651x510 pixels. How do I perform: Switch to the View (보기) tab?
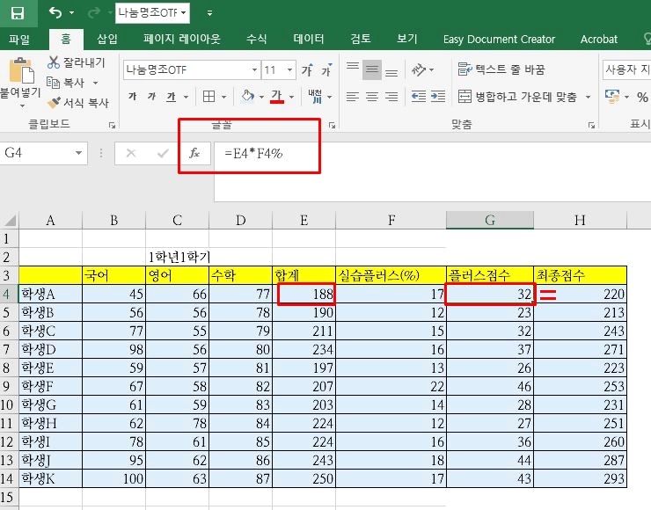(x=406, y=39)
